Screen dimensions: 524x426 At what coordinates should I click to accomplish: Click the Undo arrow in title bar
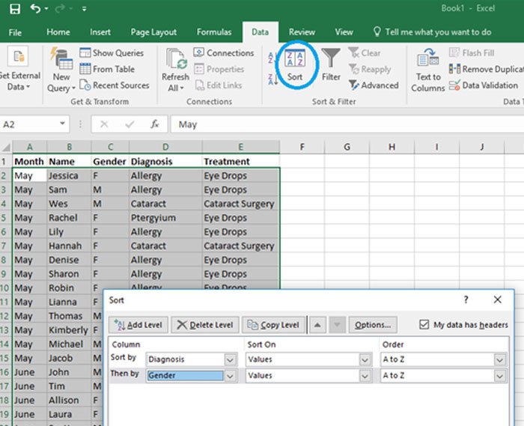35,10
